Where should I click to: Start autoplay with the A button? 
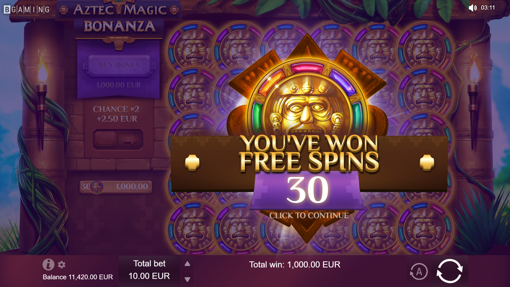419,272
